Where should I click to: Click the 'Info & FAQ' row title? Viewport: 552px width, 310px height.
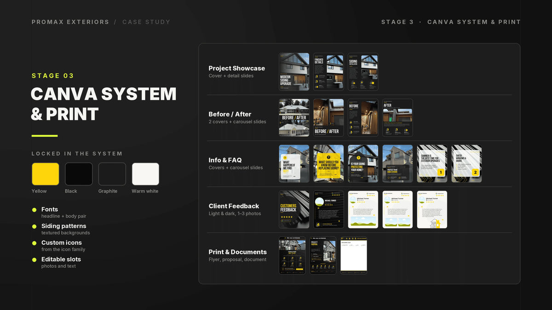(x=225, y=160)
